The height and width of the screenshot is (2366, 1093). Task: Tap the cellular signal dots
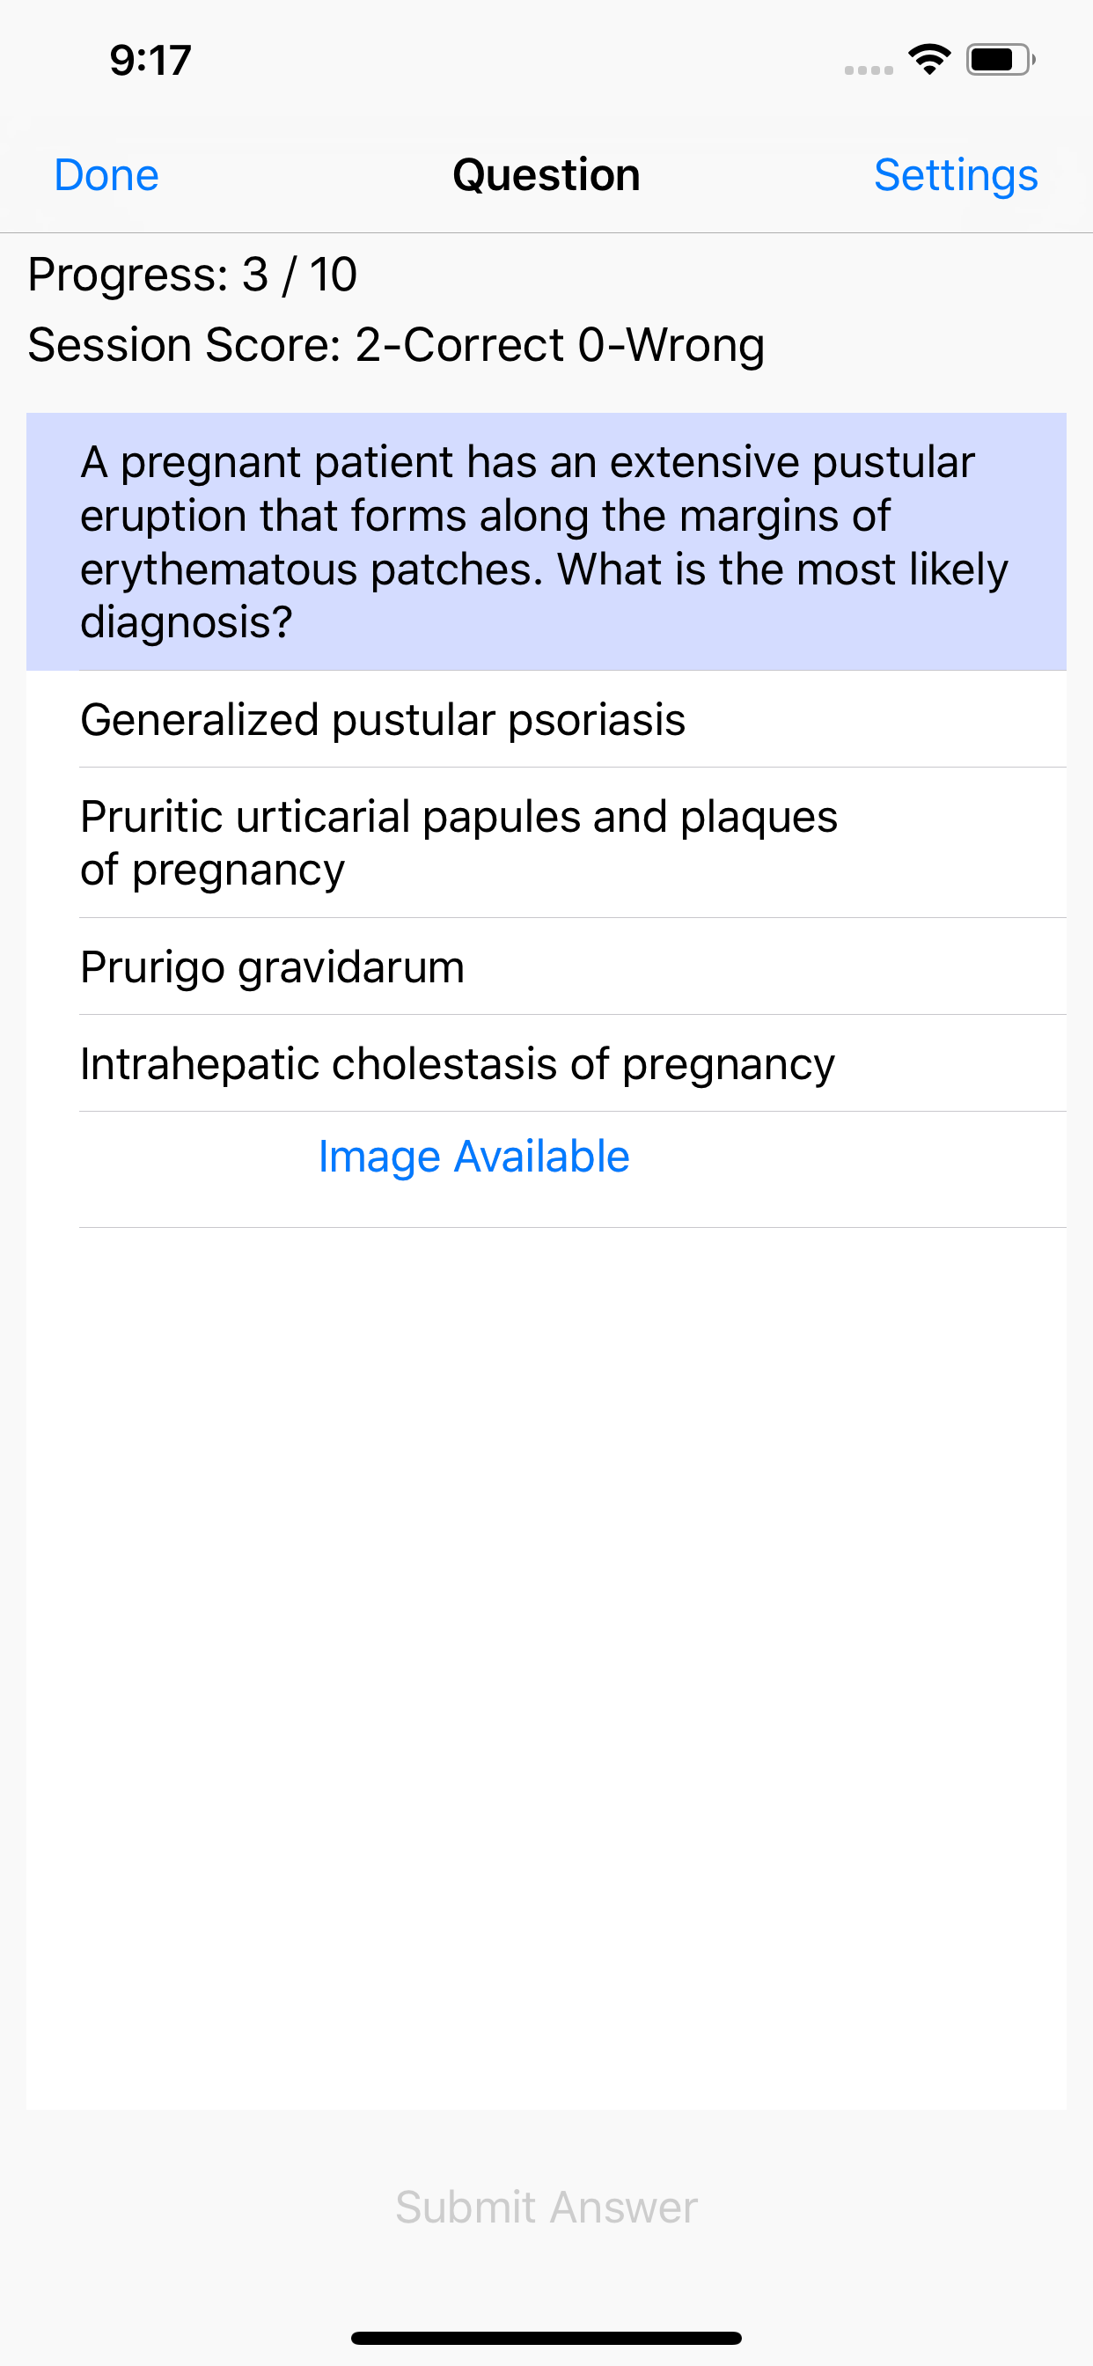[868, 70]
